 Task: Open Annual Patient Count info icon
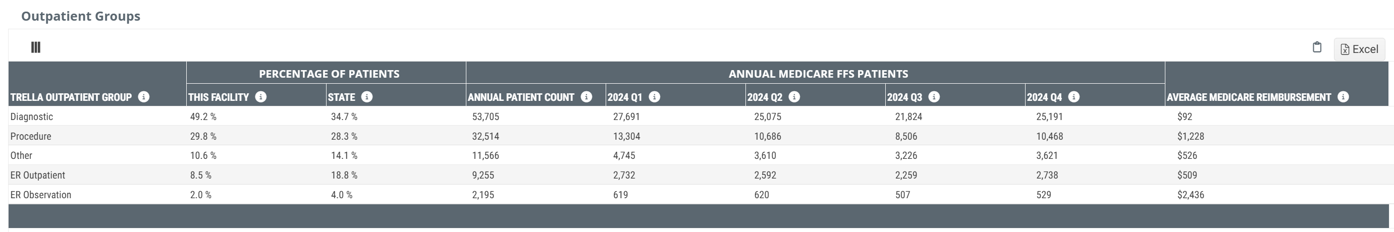click(x=586, y=97)
